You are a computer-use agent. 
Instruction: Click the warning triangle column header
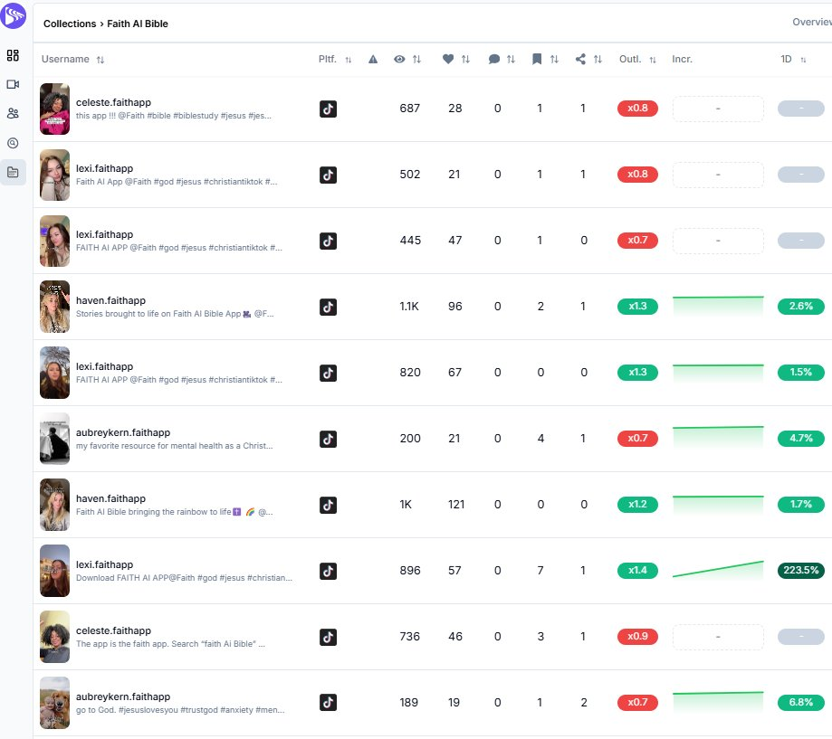pos(373,60)
